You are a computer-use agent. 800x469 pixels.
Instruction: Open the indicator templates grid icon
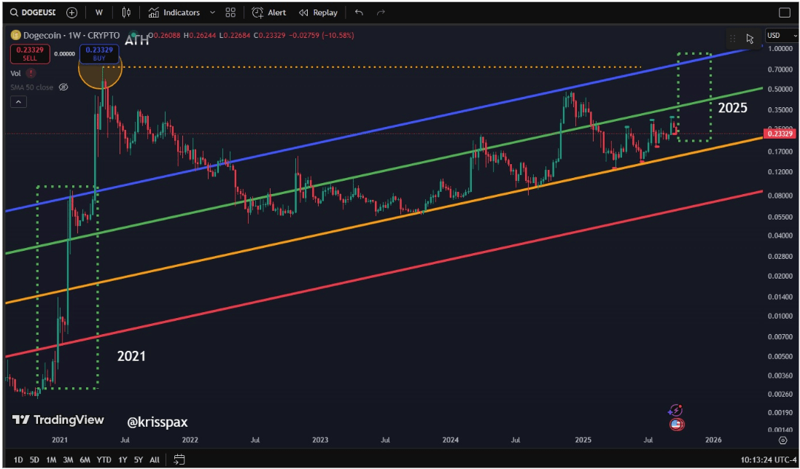[230, 12]
